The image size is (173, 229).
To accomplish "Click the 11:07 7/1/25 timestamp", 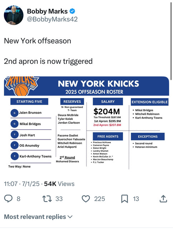I will 22,184.
